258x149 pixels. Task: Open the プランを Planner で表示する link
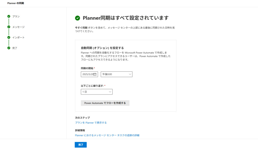pos(91,123)
